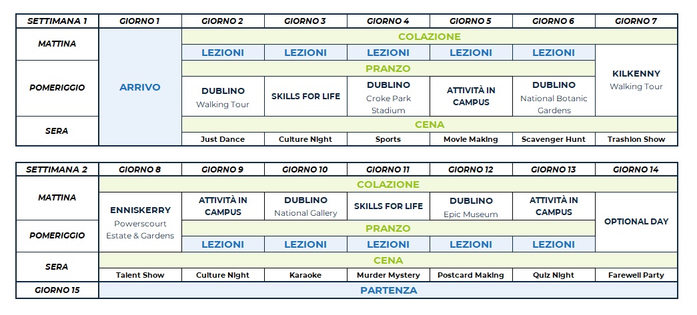Select the OPTIONAL DAY cell

tap(636, 222)
